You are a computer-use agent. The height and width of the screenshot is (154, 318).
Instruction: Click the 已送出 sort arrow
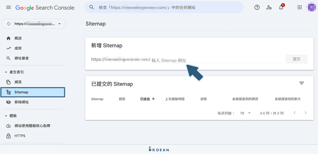pos(153,99)
